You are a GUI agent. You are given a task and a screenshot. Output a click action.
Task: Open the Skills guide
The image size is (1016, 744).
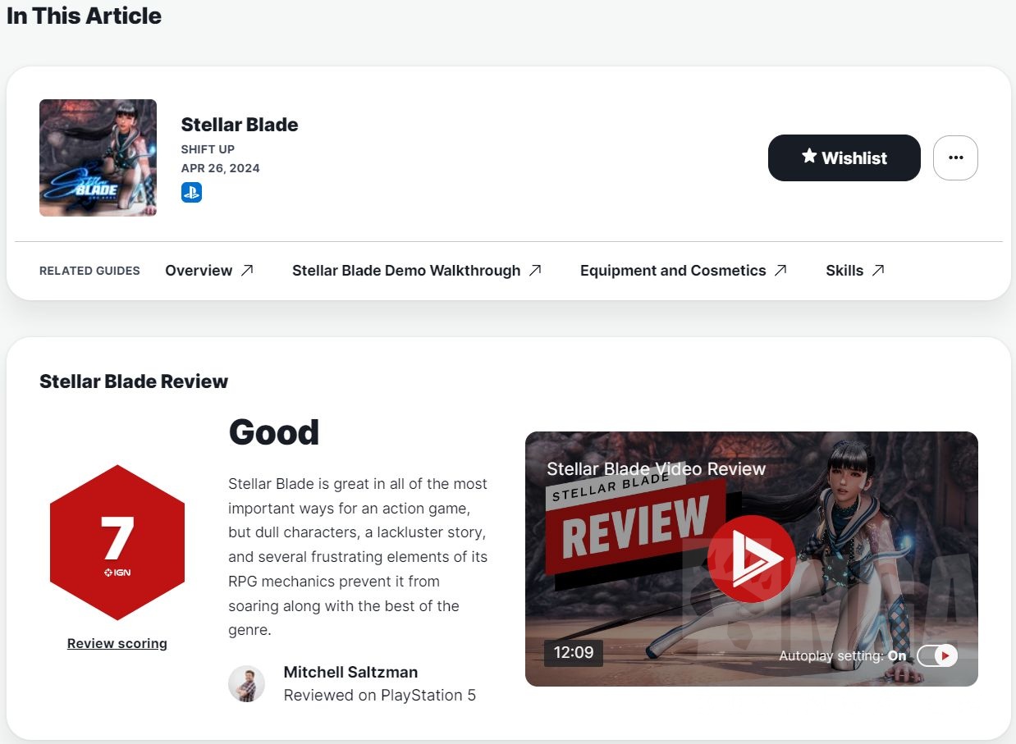[844, 271]
